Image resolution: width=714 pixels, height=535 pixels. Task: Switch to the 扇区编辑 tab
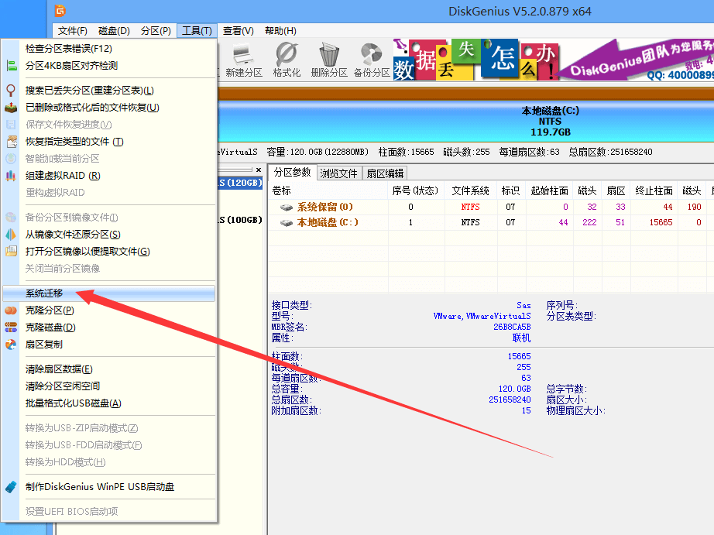tap(385, 173)
